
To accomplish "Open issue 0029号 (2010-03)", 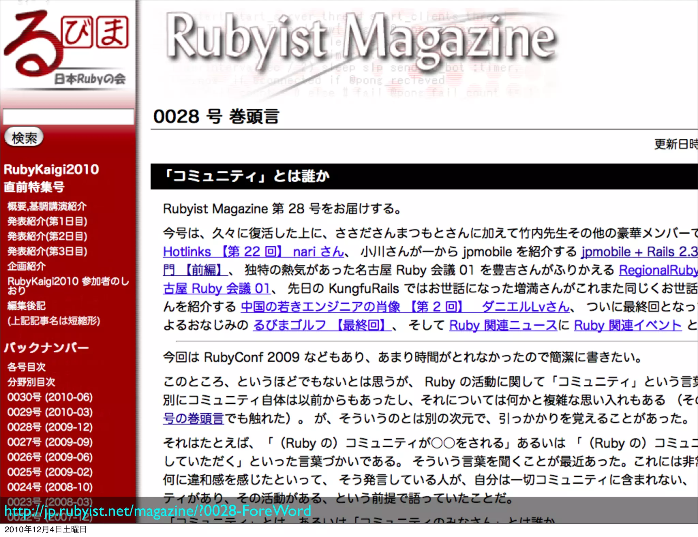I will [50, 412].
